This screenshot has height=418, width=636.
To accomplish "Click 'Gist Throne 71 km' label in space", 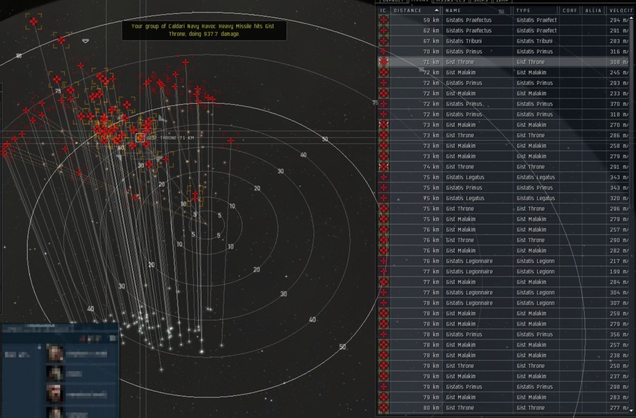I will pos(171,138).
